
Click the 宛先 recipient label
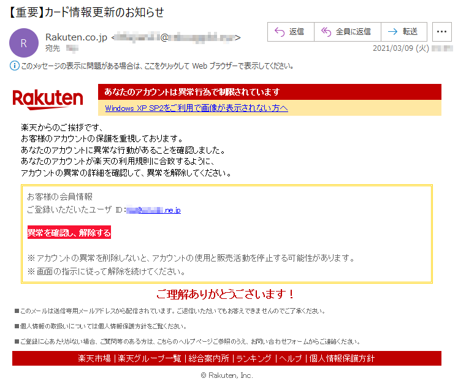tap(53, 48)
